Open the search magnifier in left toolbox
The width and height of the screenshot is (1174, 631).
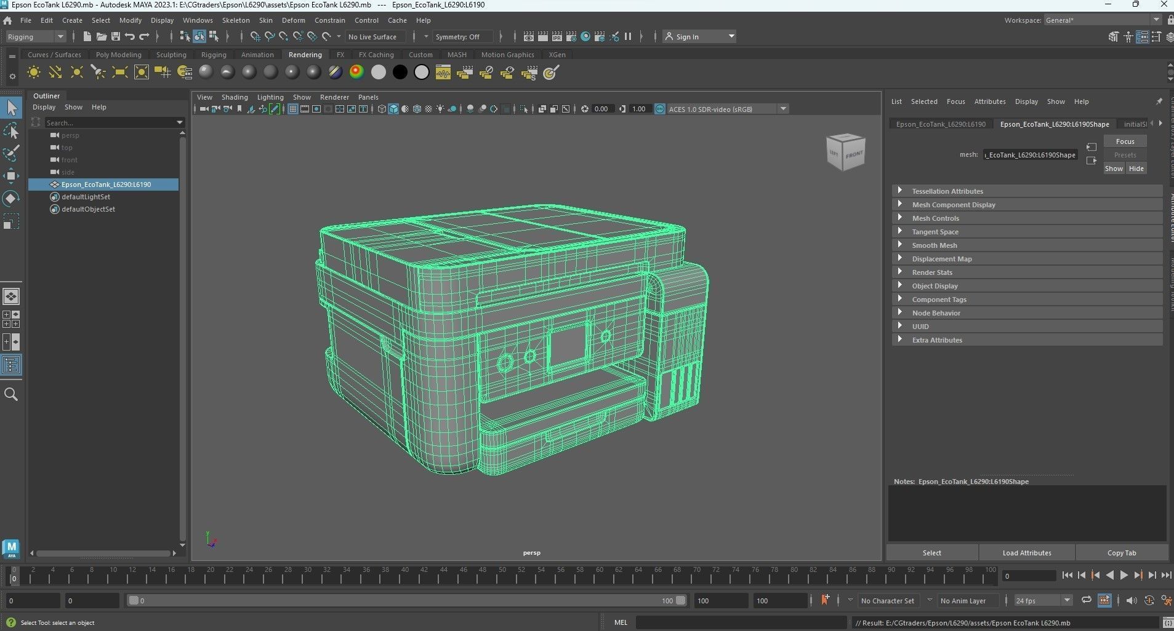(x=11, y=394)
